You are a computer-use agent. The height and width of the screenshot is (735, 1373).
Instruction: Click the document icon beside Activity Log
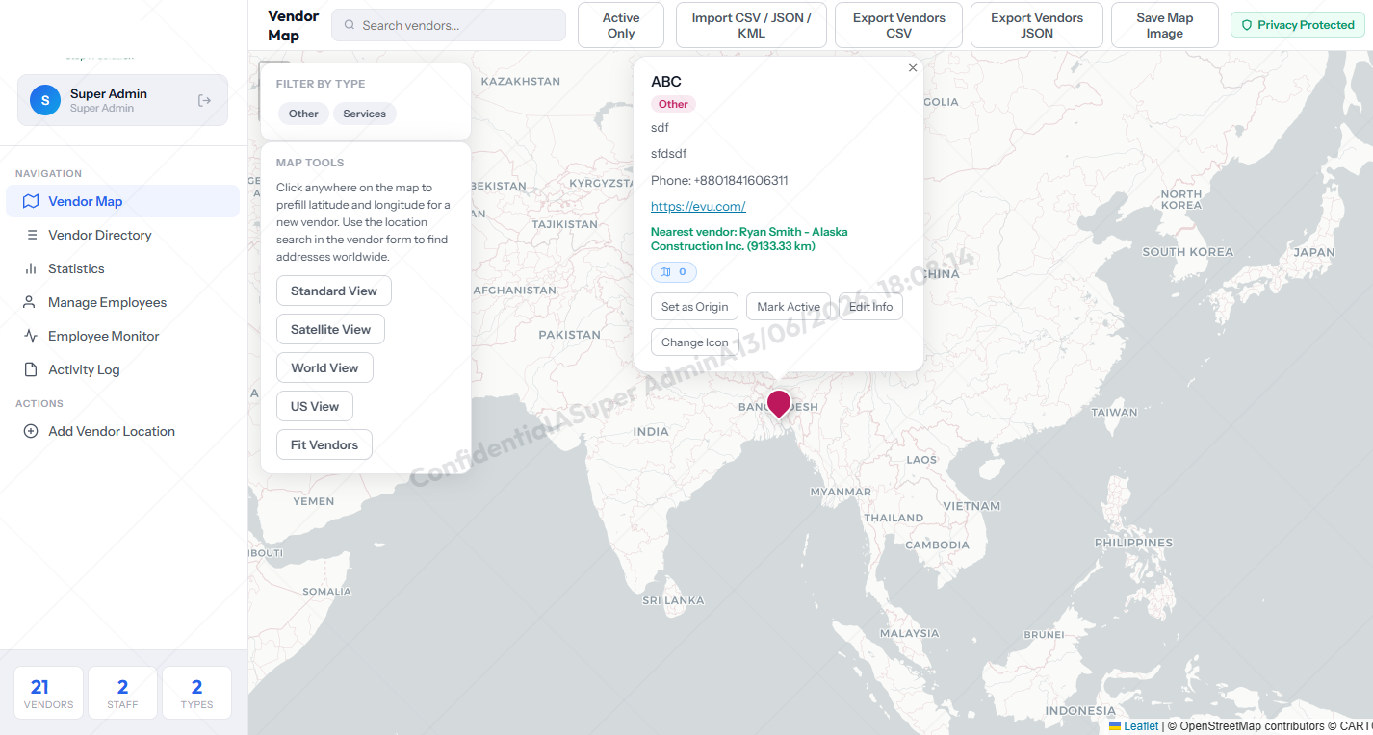pos(31,369)
